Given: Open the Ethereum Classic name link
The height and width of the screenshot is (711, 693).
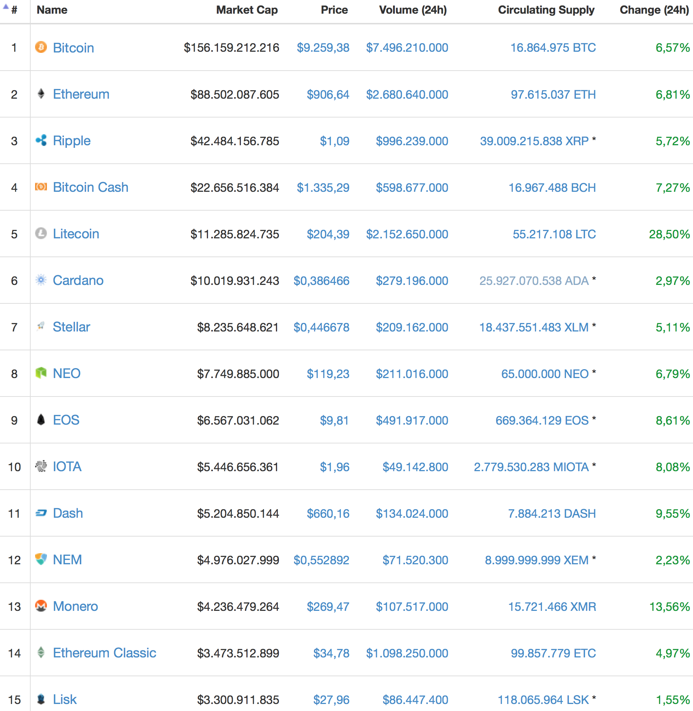Looking at the screenshot, I should coord(105,653).
